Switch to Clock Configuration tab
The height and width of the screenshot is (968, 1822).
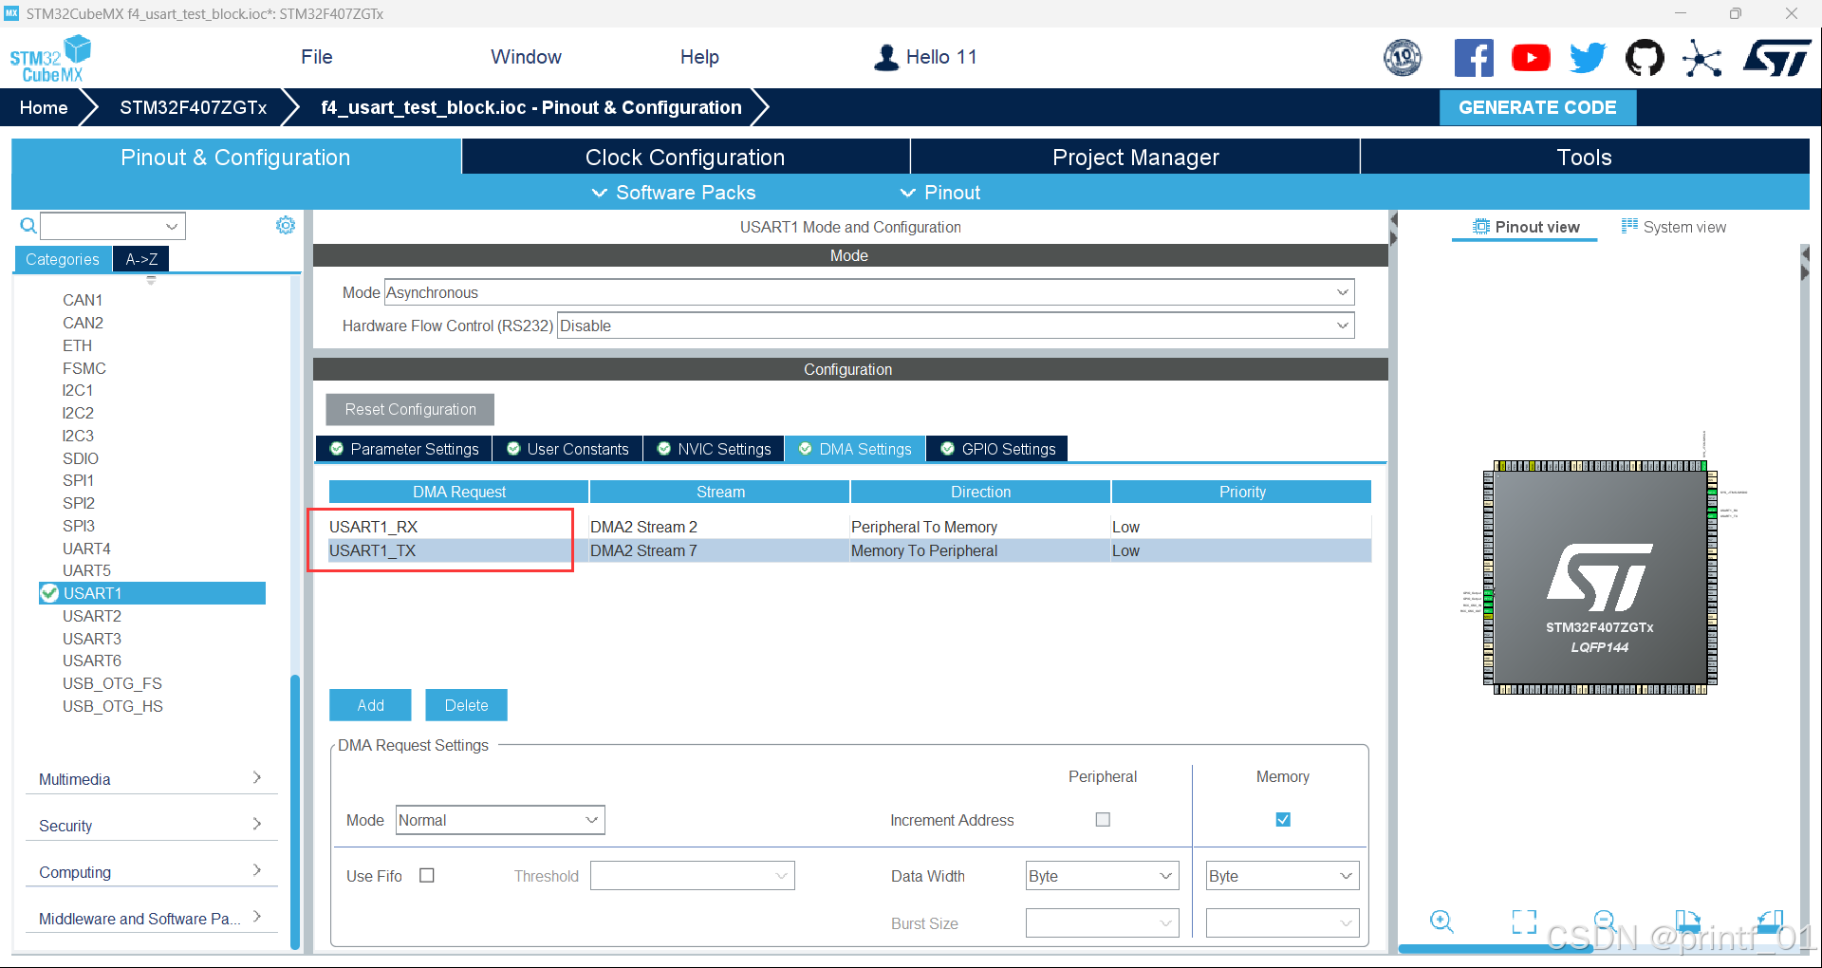coord(685,157)
